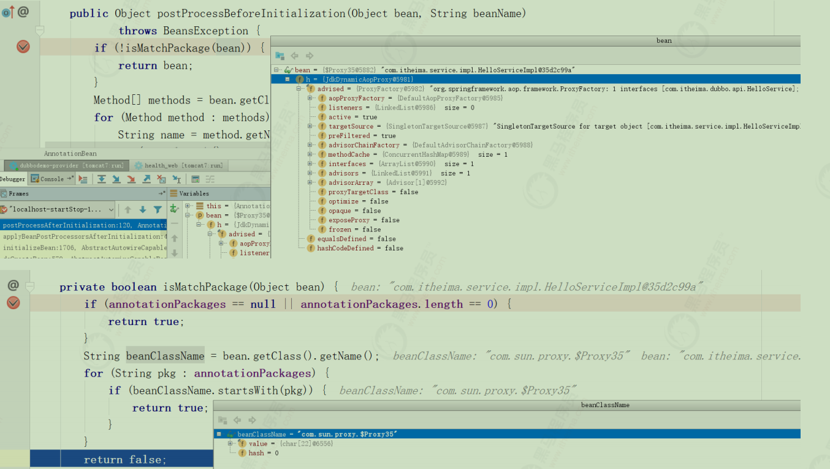
Task: Expand targetSource node in bean popup
Action: [x=310, y=126]
